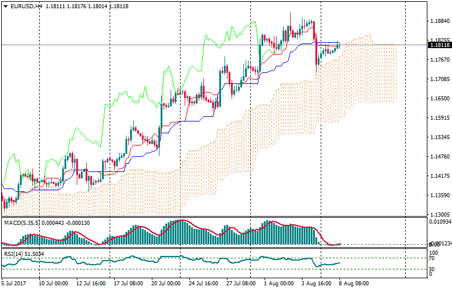The image size is (452, 290).
Task: Click the 1.13005 price scale label
Action: 439,215
